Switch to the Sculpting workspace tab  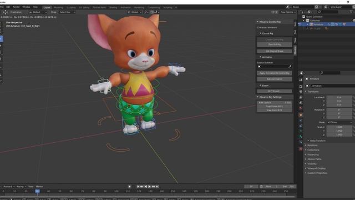point(71,7)
